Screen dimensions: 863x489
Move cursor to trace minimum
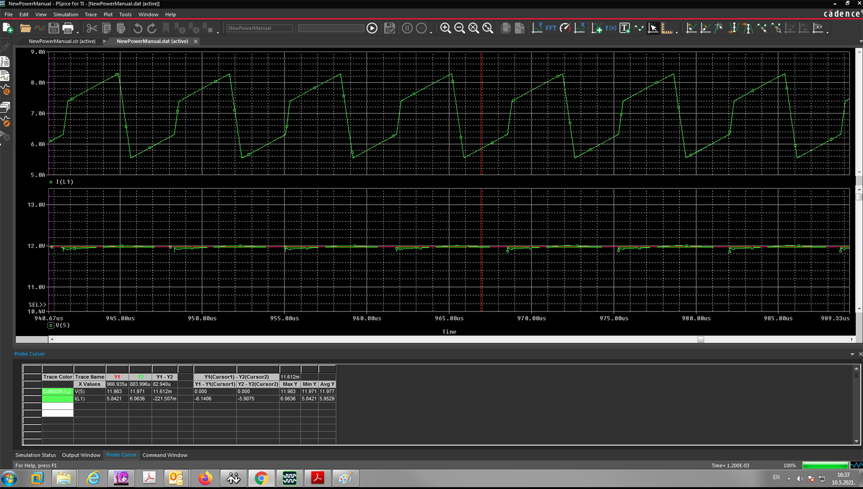(733, 28)
